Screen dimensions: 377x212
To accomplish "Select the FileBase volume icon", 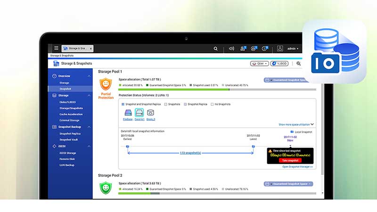I will (128, 113).
